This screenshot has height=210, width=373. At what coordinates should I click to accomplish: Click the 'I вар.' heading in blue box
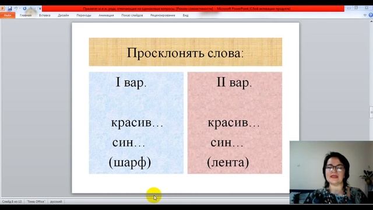(131, 82)
